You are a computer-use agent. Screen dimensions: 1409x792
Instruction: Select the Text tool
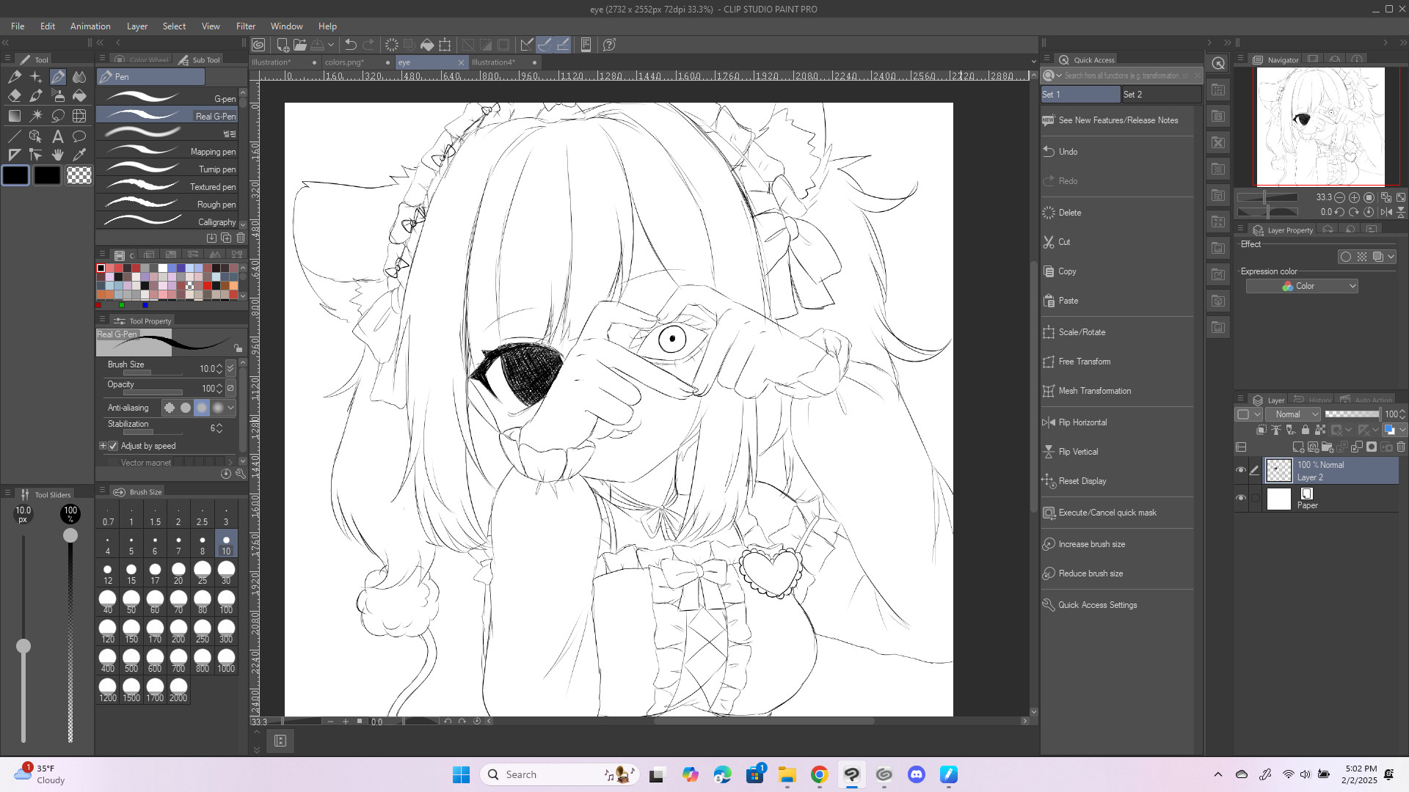57,136
